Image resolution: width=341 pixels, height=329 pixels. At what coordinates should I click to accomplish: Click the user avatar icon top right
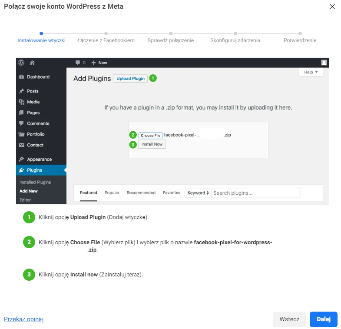pos(324,63)
